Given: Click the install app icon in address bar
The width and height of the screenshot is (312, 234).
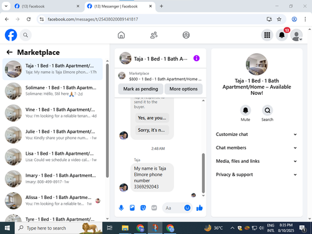Looking at the screenshot, I should (269, 19).
